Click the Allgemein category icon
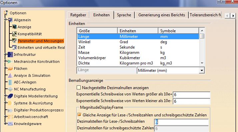Viewport: 238px width, 132px height. click(x=10, y=20)
